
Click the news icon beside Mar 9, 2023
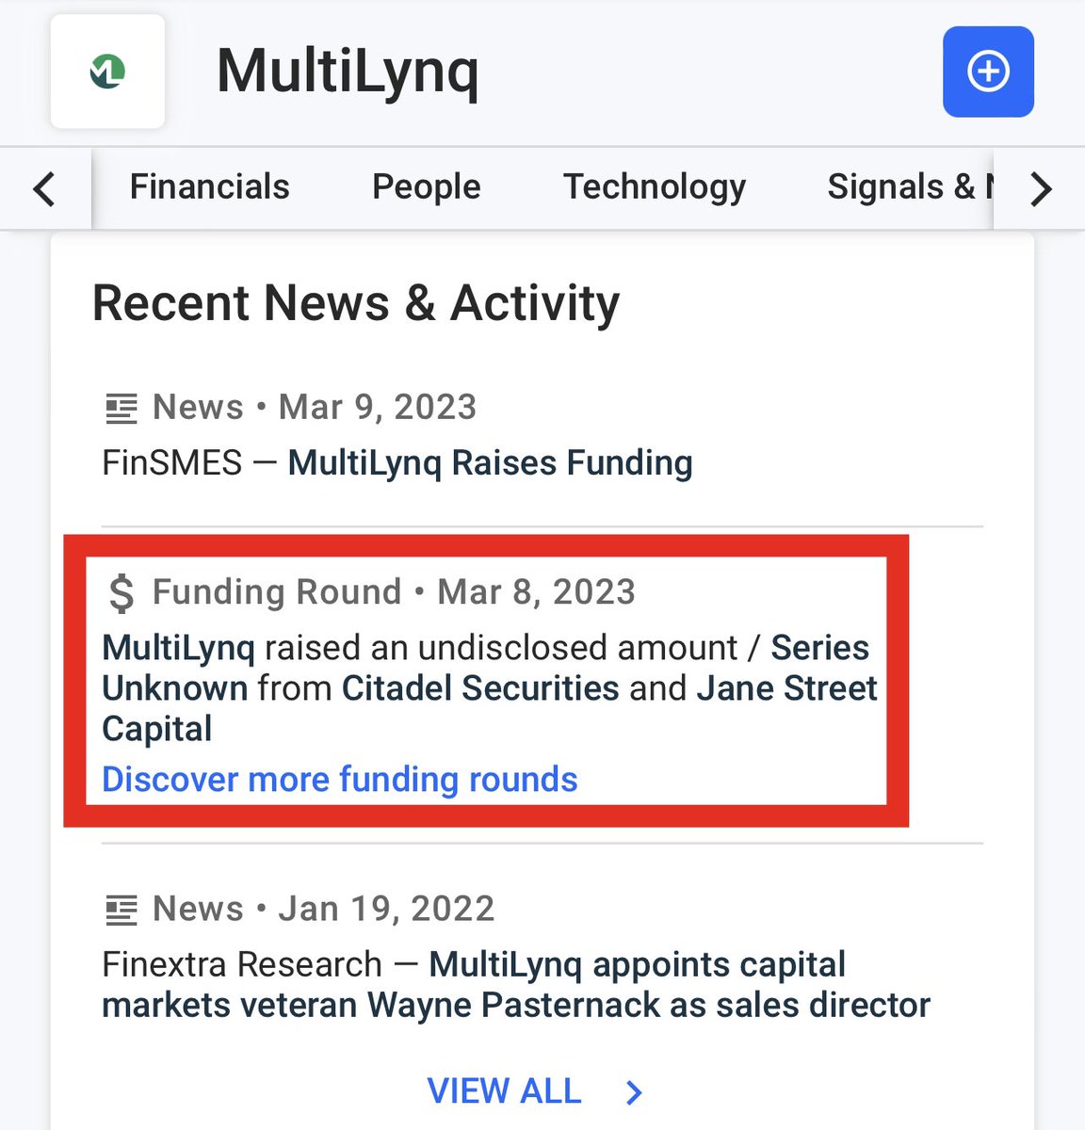pyautogui.click(x=121, y=409)
